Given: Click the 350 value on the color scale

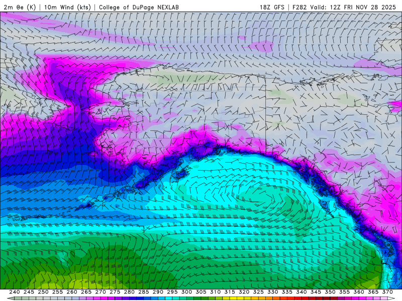Looking at the screenshot, I should click(330, 292).
